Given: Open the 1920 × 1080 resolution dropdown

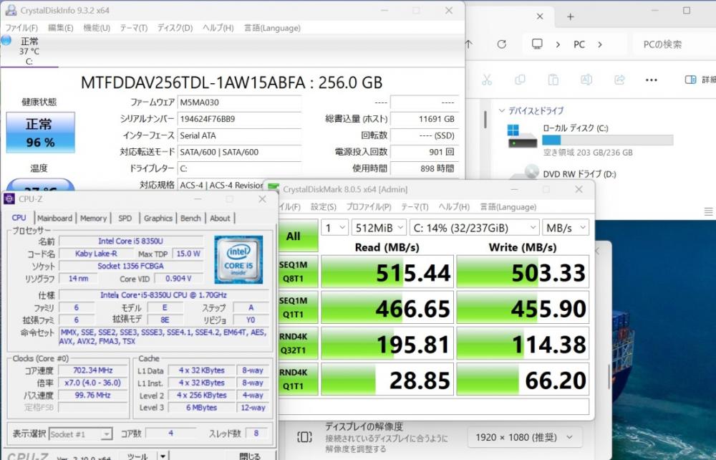Looking at the screenshot, I should click(524, 438).
